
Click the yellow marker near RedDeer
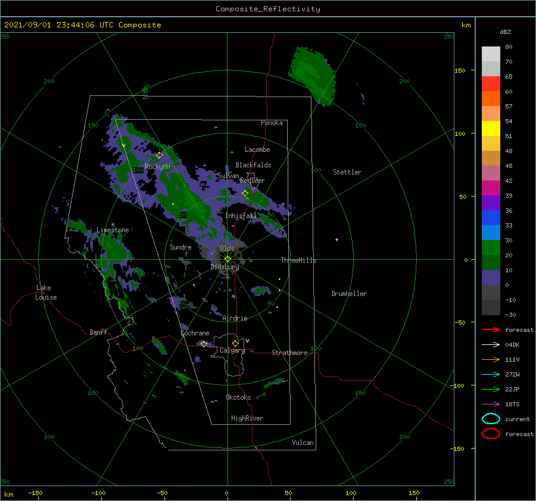[x=245, y=194]
